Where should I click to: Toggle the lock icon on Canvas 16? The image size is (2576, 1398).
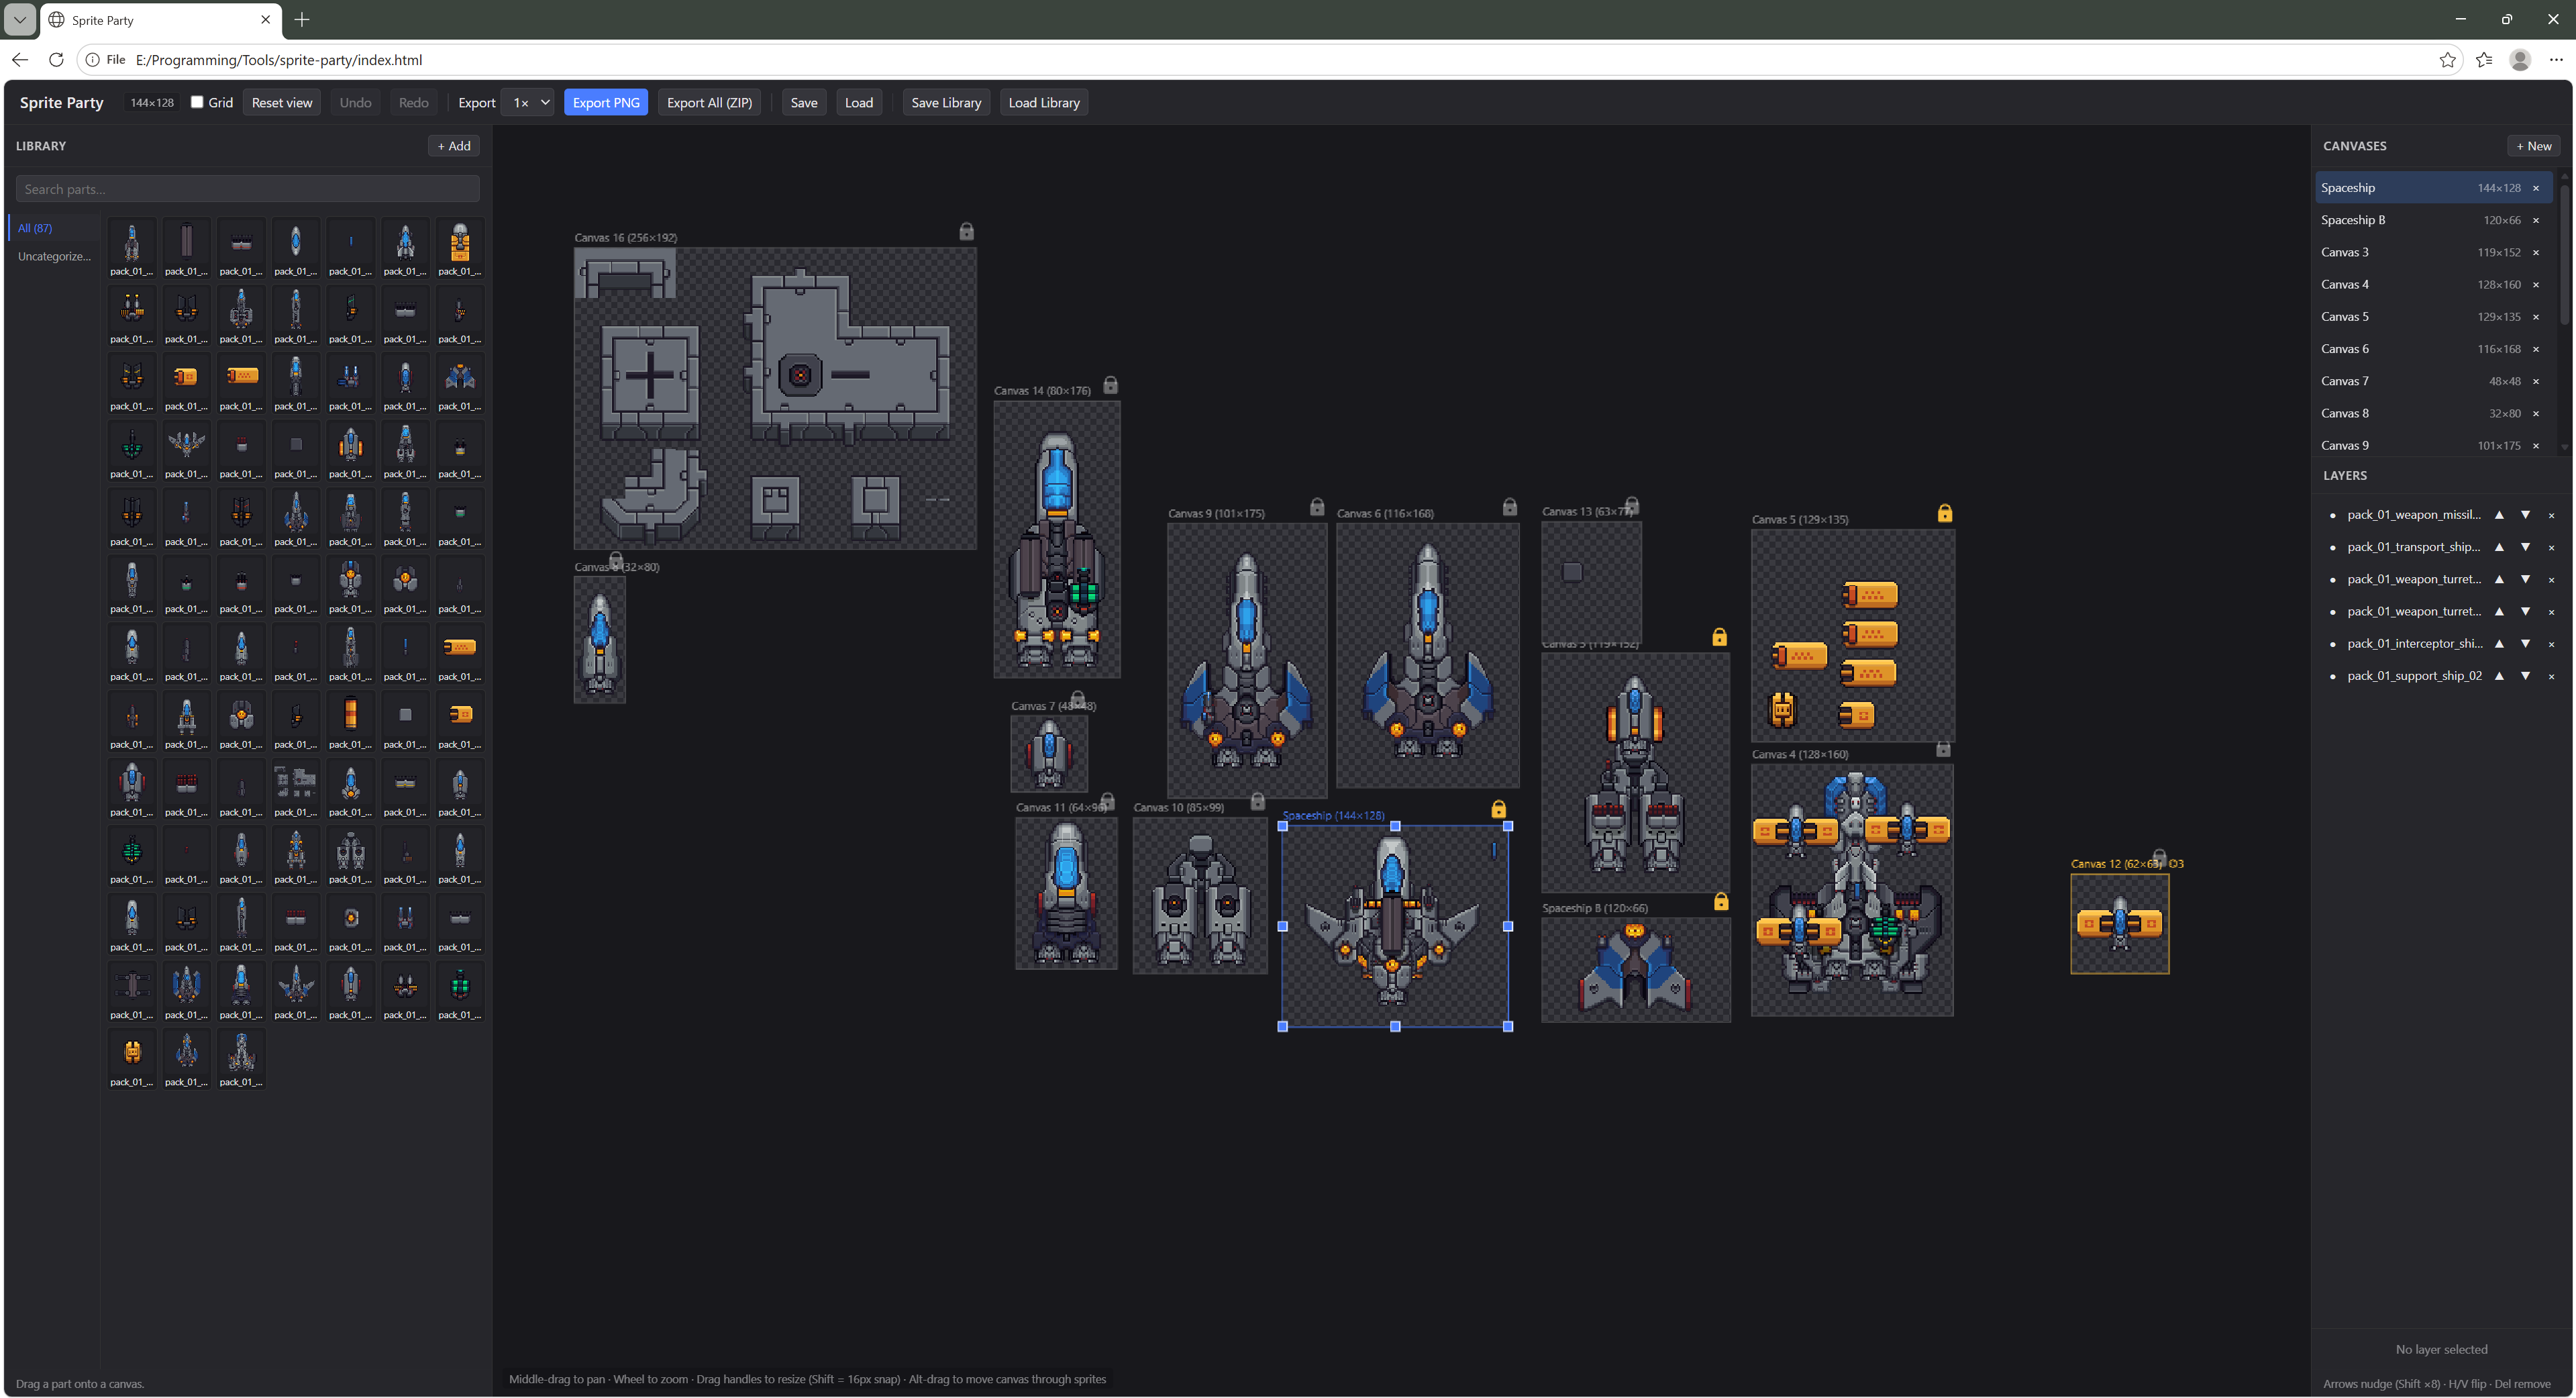click(966, 231)
